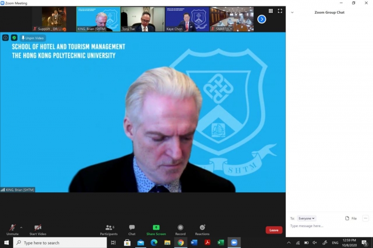This screenshot has height=248, width=373.
Task: Open Microsoft Store from taskbar
Action: [127, 242]
